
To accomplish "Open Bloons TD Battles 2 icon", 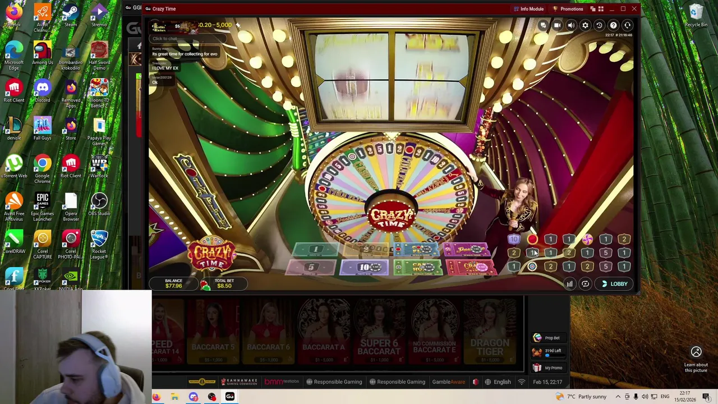I will 99,93.
